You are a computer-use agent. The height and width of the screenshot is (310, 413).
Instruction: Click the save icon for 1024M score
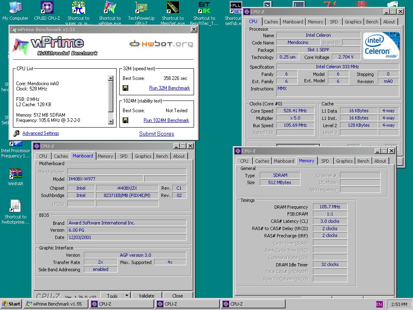point(126,120)
